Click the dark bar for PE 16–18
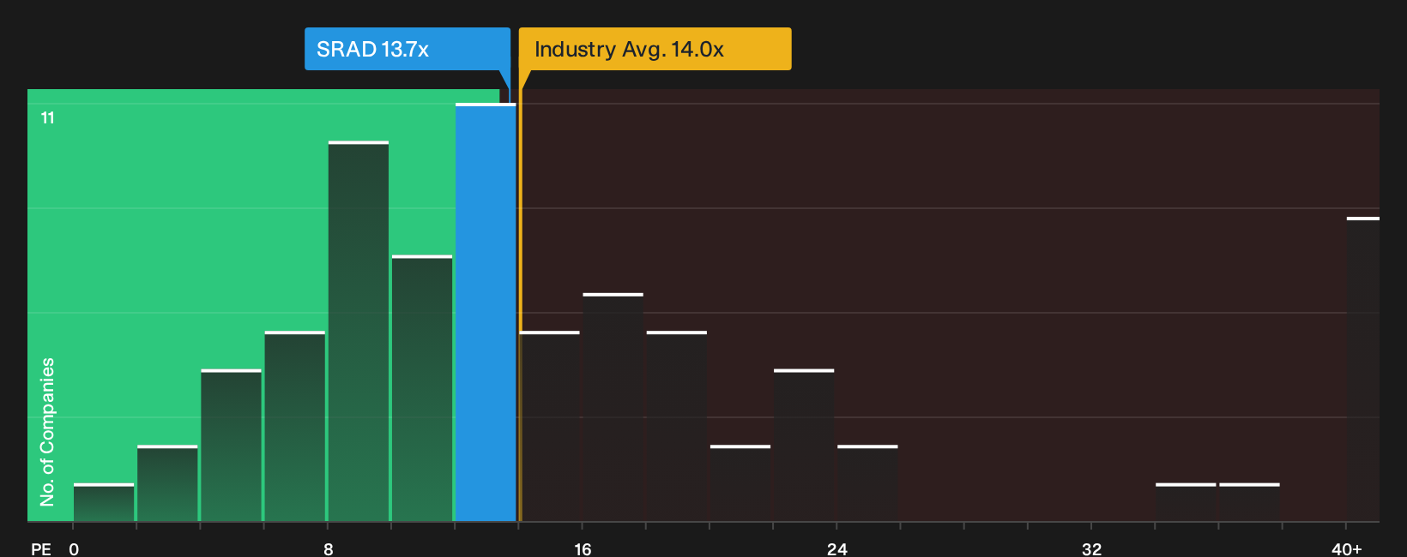Screen dimensions: 1407x557 (613, 407)
